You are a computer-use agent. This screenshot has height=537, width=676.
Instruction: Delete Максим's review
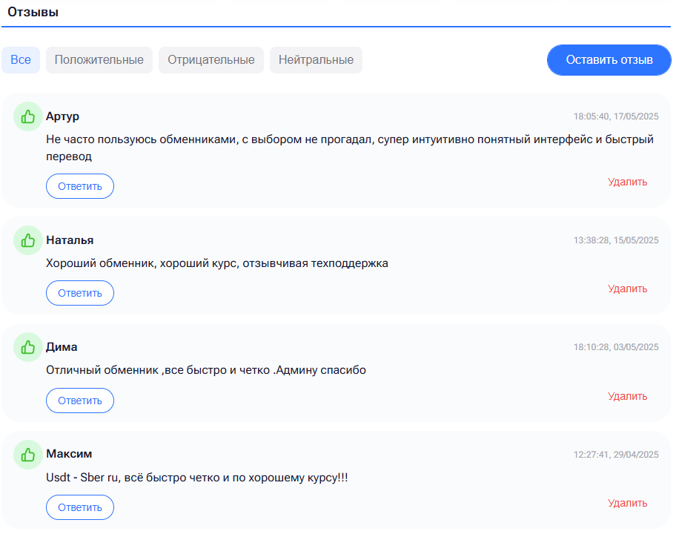coord(627,503)
